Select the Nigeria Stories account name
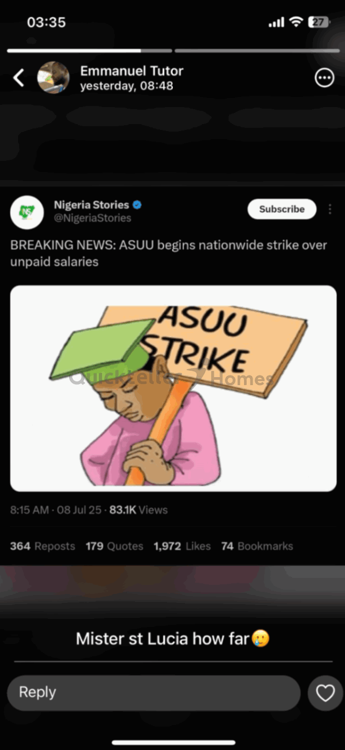The width and height of the screenshot is (345, 750). [91, 205]
